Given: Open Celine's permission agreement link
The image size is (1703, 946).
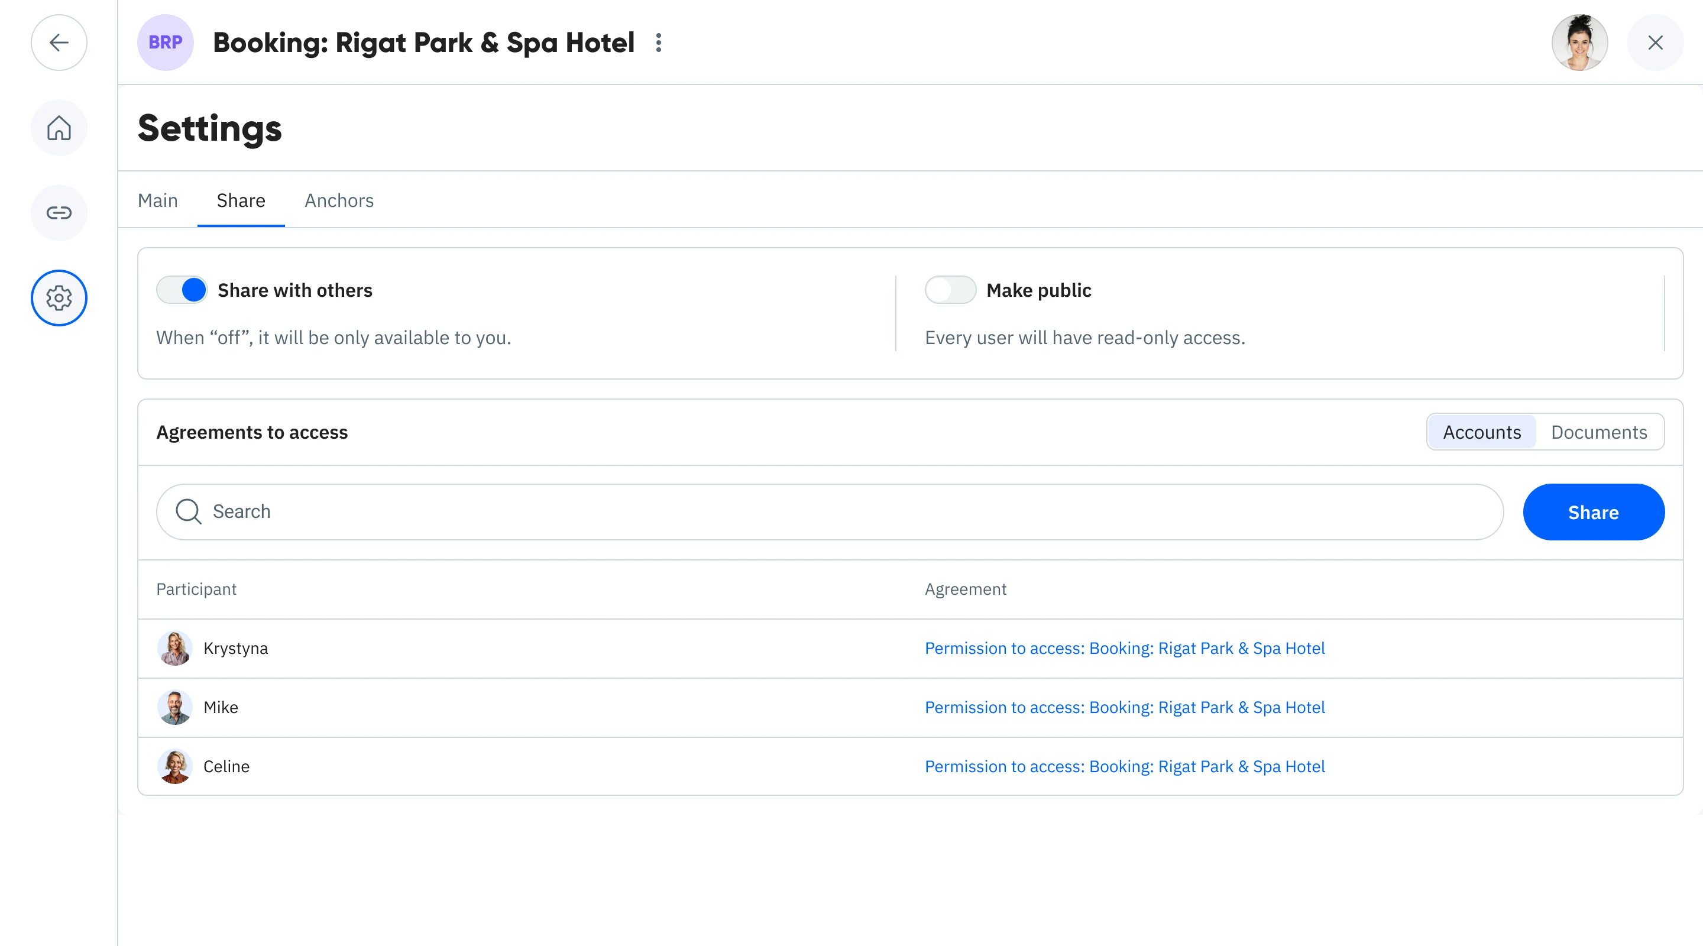Looking at the screenshot, I should (x=1125, y=766).
